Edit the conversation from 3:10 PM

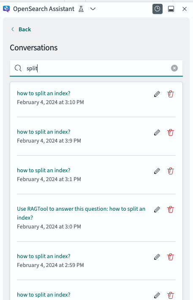[157, 94]
